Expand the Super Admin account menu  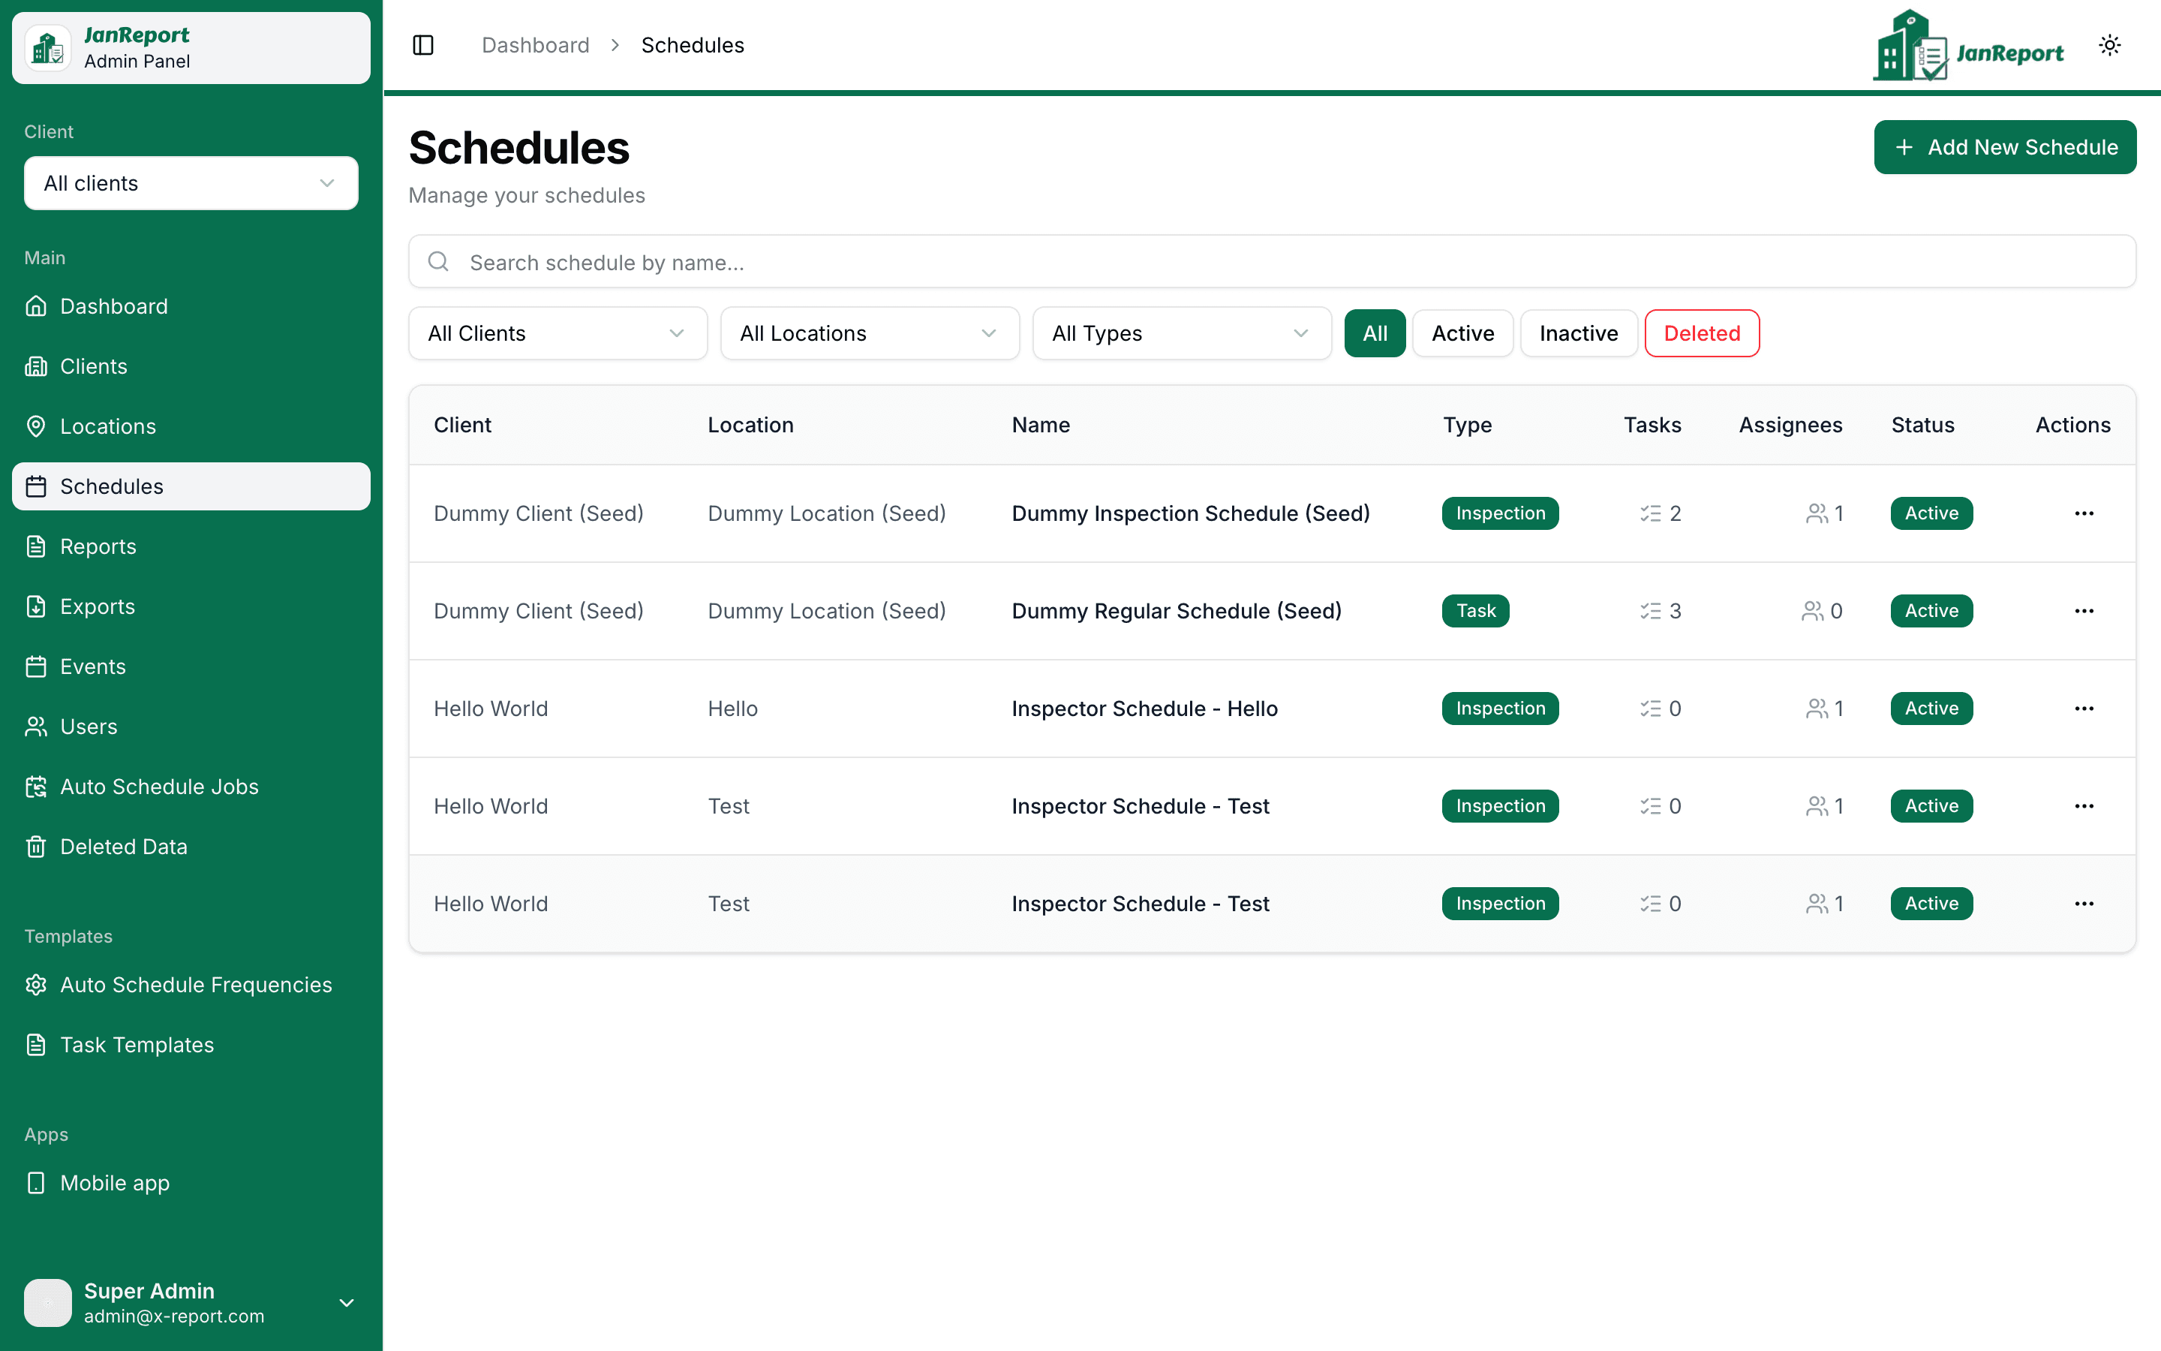pos(191,1303)
